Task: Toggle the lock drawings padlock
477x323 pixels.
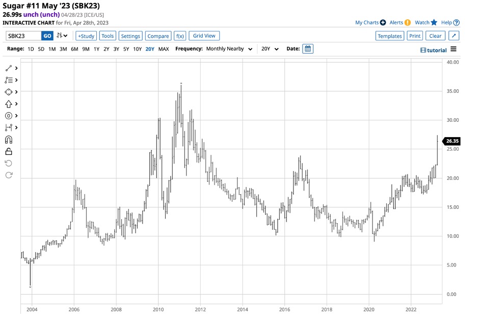Action: (x=9, y=151)
